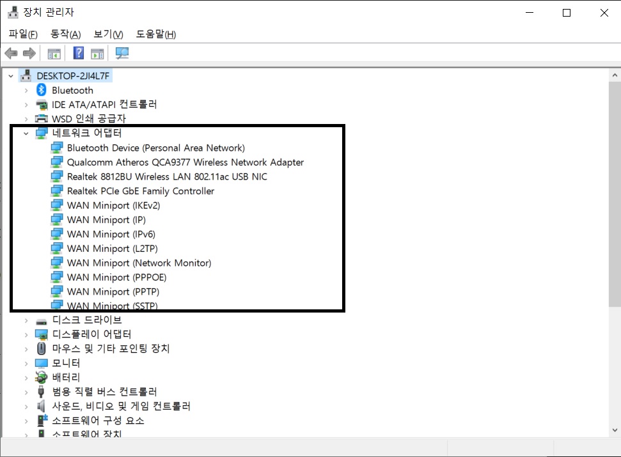Select WAN Miniport (L2TP)
This screenshot has width=621, height=457.
click(112, 249)
